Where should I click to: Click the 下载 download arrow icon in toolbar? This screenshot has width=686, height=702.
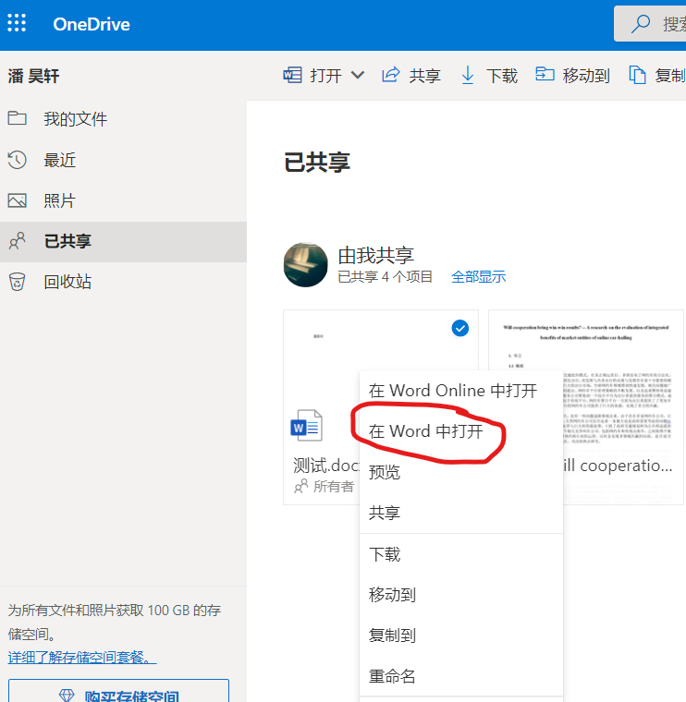pyautogui.click(x=467, y=75)
